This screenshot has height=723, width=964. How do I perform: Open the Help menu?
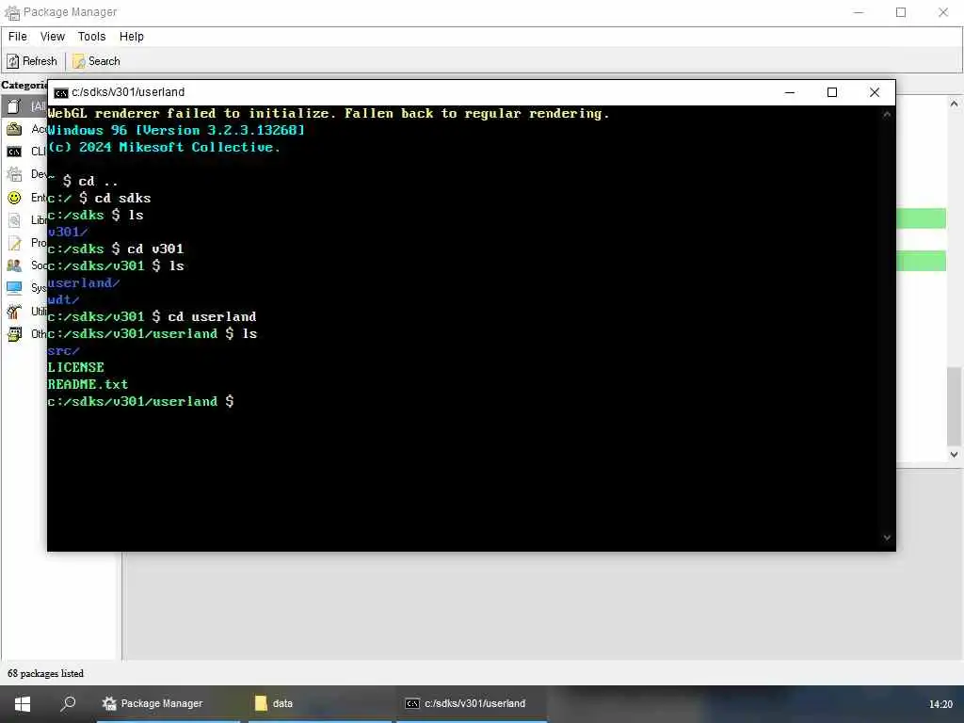[x=131, y=37]
